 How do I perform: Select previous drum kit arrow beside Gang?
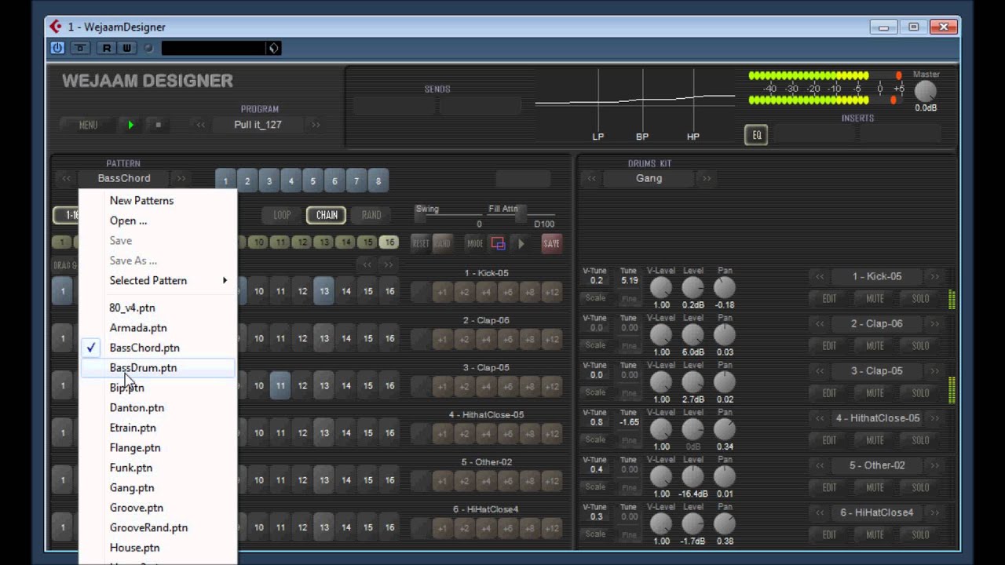(592, 179)
